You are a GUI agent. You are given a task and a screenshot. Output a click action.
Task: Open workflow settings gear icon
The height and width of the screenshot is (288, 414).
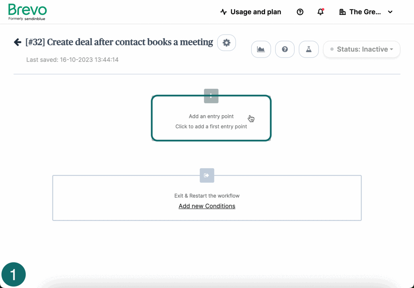[227, 43]
